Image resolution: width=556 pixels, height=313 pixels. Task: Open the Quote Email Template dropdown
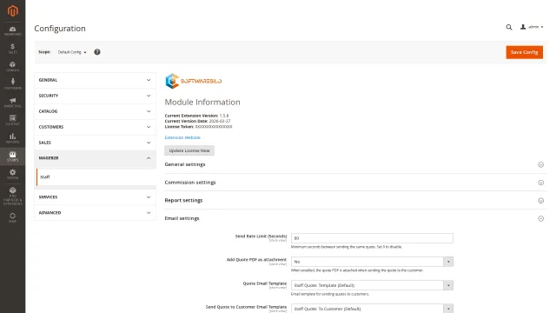pyautogui.click(x=372, y=285)
